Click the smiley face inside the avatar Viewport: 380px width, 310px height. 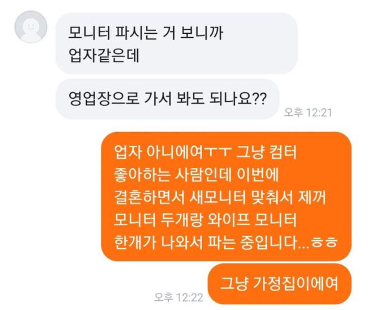point(31,26)
